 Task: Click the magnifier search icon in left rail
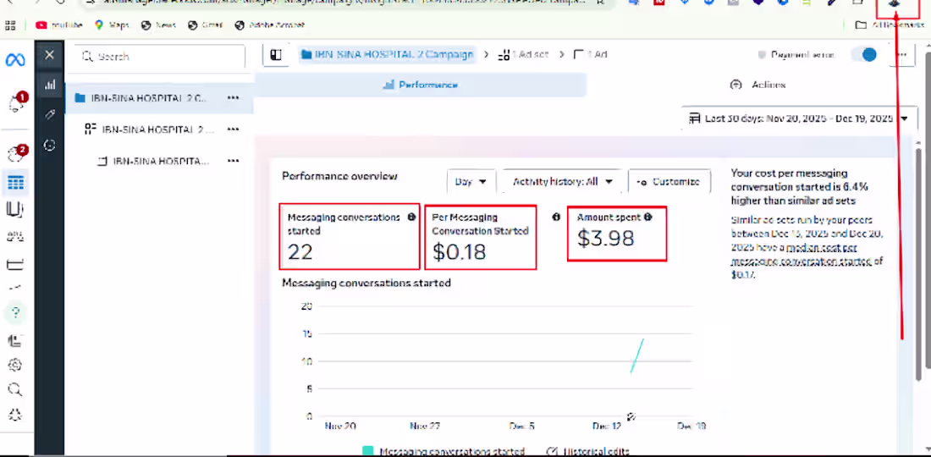point(15,390)
